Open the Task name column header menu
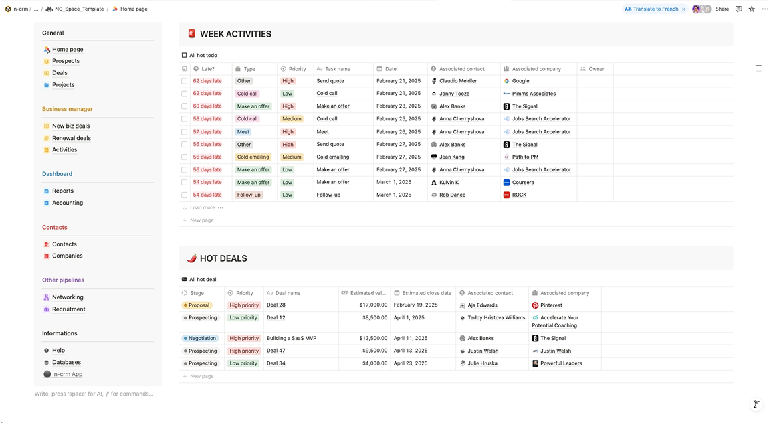The image size is (769, 423). pyautogui.click(x=343, y=69)
